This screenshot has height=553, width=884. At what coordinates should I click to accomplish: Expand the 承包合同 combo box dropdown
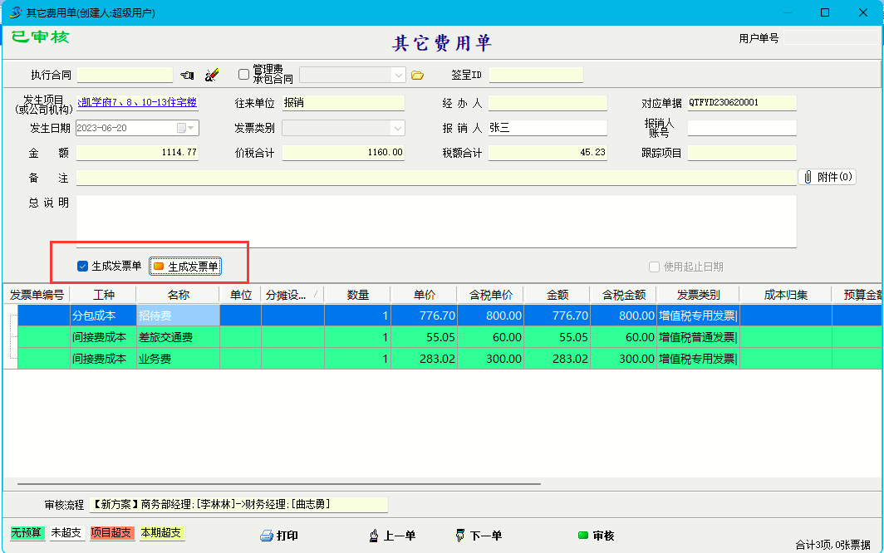[x=397, y=76]
